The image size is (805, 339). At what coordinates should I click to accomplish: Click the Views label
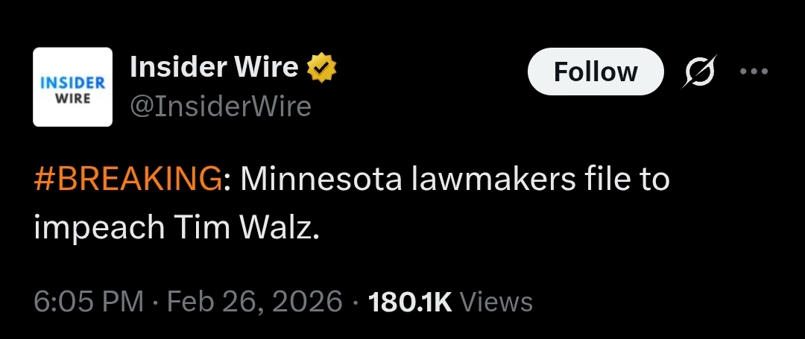coord(496,302)
